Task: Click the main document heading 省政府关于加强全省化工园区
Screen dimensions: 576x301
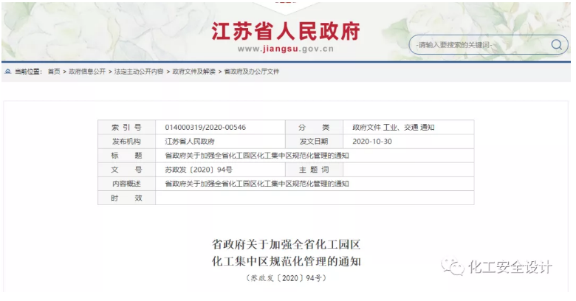Action: pyautogui.click(x=286, y=243)
